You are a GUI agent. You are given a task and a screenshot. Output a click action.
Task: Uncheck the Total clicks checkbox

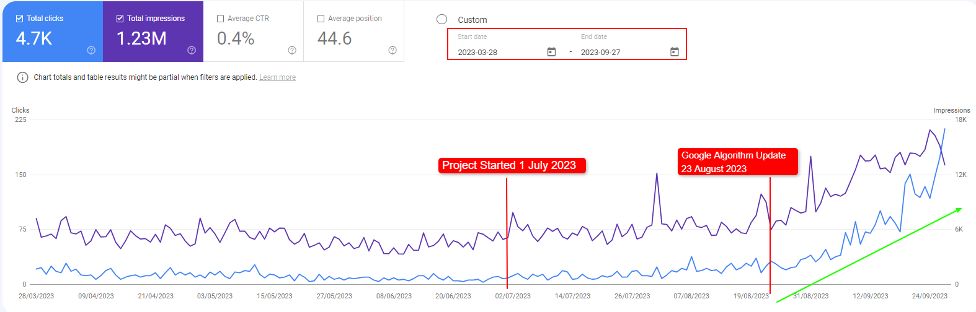(x=20, y=19)
